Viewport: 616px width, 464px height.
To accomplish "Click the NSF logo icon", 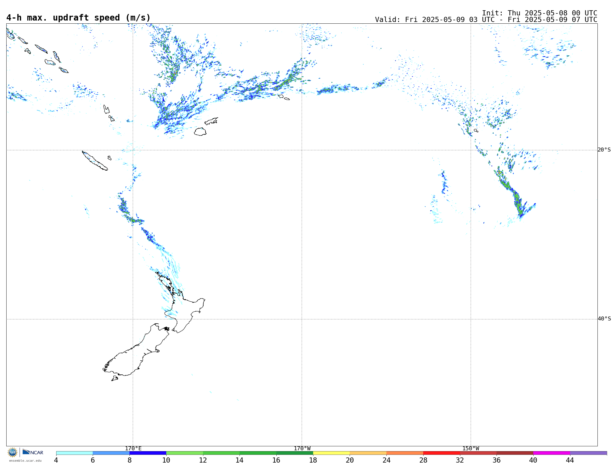I will [x=13, y=452].
